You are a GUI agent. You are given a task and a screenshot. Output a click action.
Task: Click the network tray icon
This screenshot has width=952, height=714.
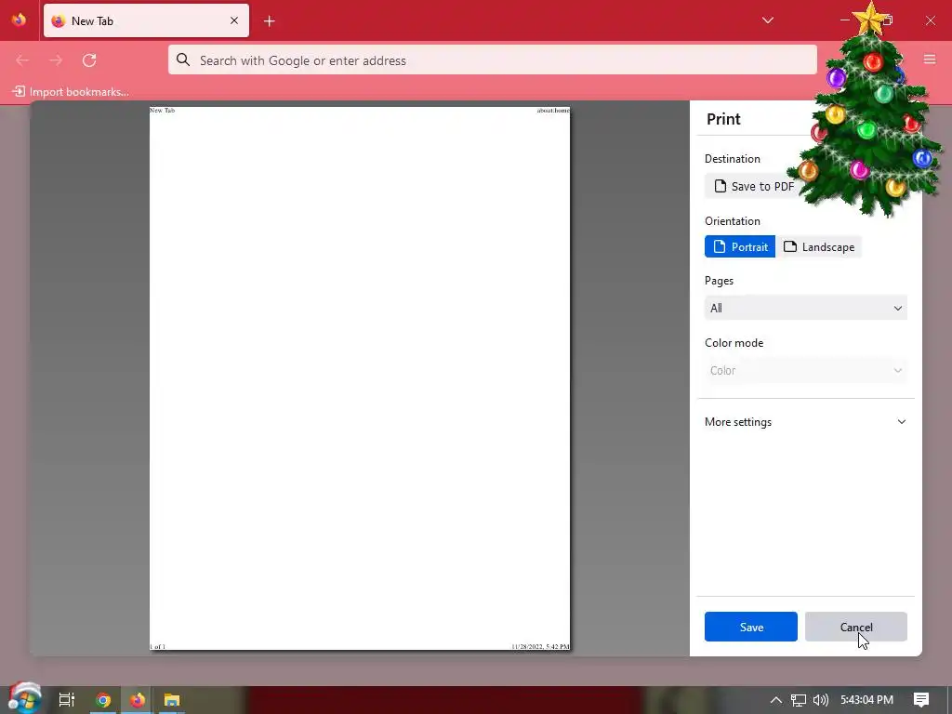799,700
